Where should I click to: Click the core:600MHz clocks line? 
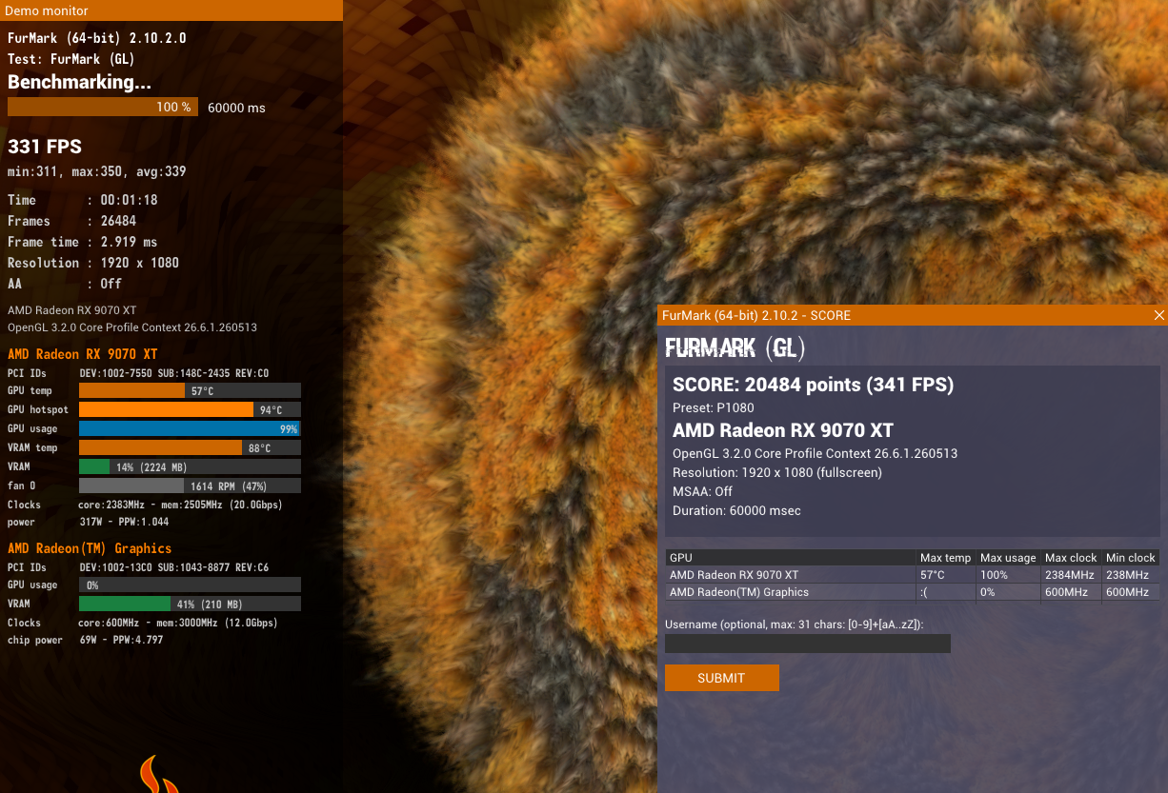click(143, 623)
